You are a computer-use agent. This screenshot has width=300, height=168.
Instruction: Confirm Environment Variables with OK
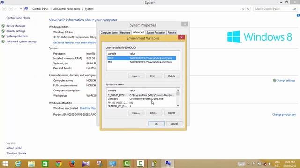pyautogui.click(x=156, y=124)
